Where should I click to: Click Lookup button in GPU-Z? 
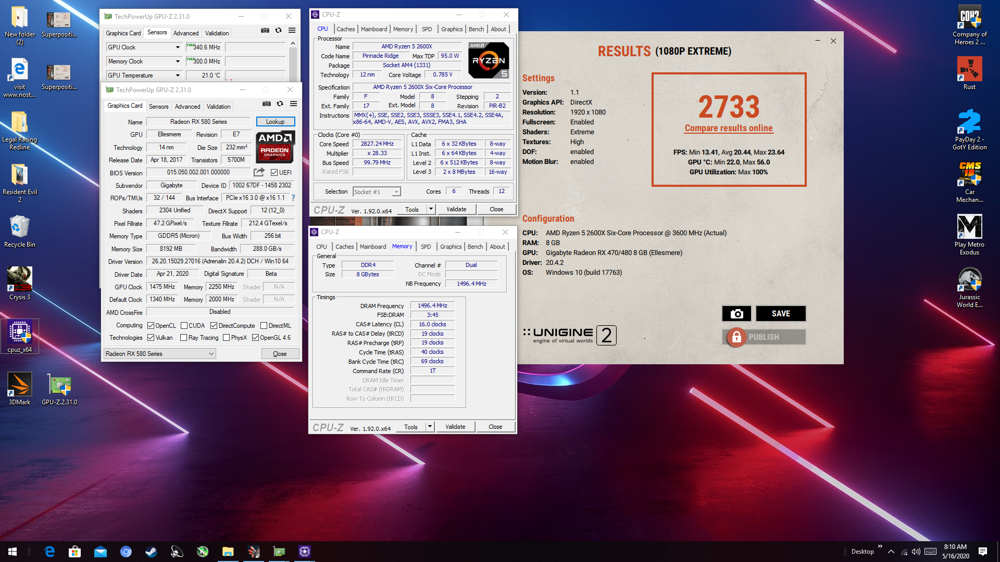coord(275,122)
